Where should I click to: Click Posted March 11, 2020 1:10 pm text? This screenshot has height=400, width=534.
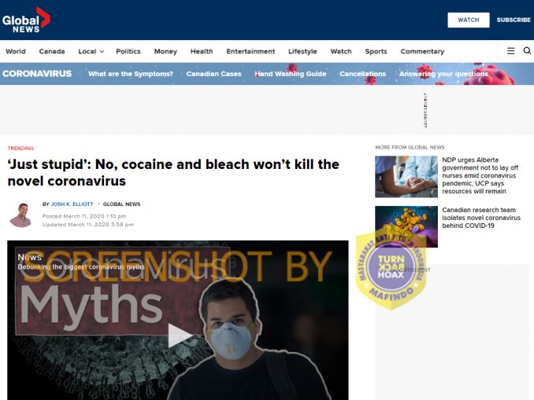pyautogui.click(x=84, y=216)
